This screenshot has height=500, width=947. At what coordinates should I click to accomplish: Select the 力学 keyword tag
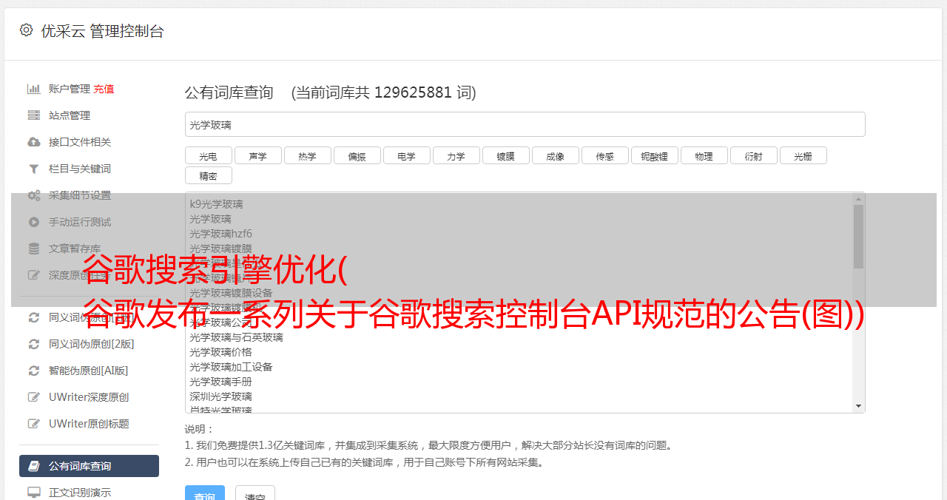[x=456, y=155]
